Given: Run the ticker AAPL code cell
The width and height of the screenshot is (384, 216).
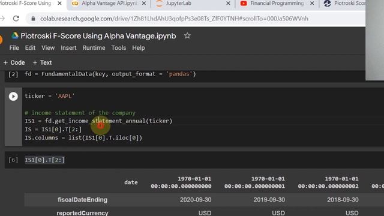Looking at the screenshot, I should [13, 96].
